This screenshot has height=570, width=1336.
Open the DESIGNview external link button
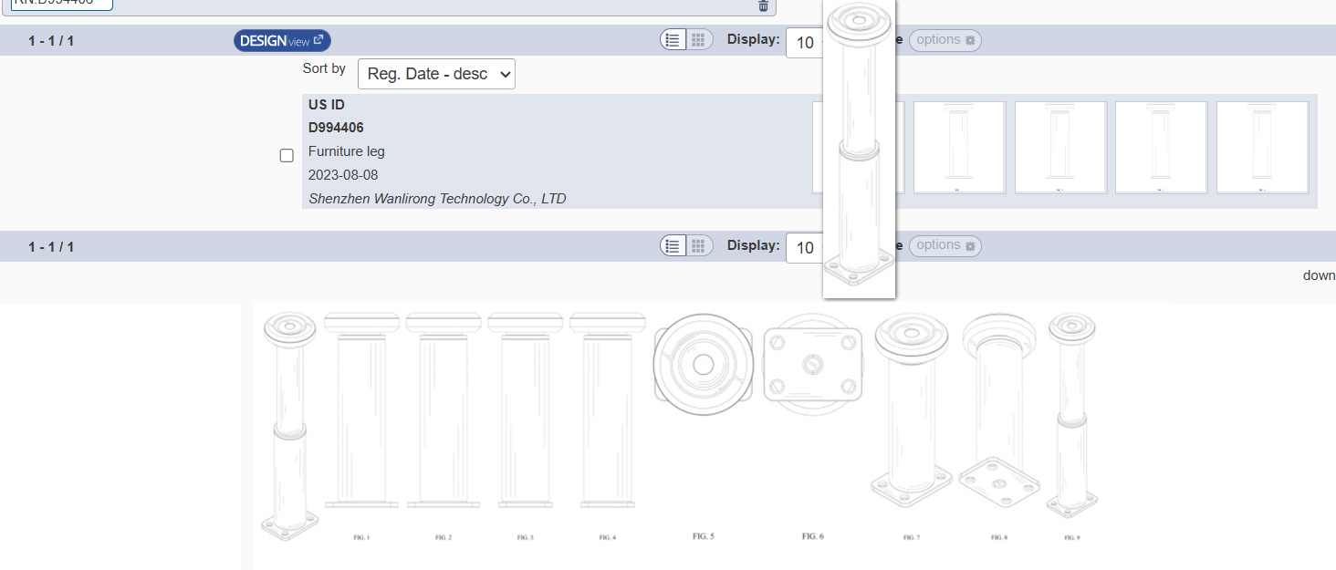pos(282,40)
